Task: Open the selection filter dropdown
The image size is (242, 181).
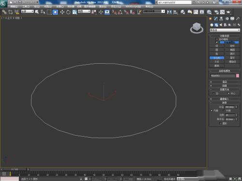Action: pyautogui.click(x=27, y=11)
